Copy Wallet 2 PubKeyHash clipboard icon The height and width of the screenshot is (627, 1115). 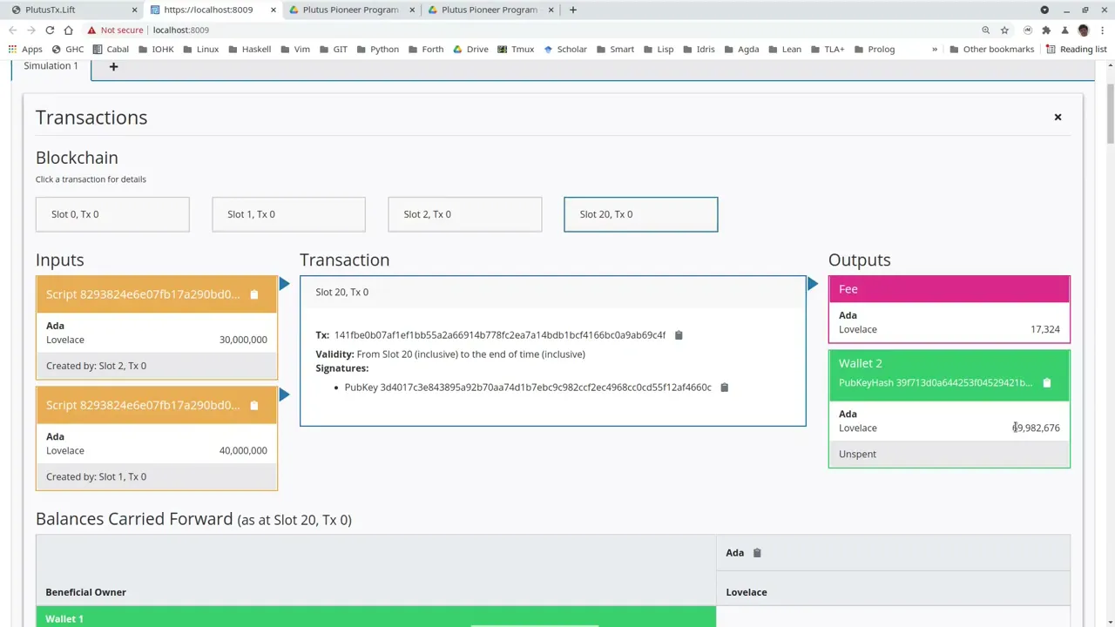pyautogui.click(x=1047, y=383)
